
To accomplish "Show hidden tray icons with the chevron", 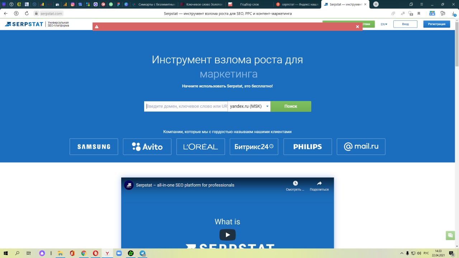I will tap(402, 253).
